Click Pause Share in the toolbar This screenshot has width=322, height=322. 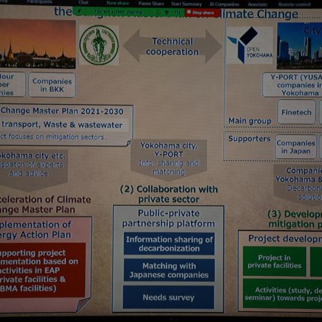click(x=151, y=4)
